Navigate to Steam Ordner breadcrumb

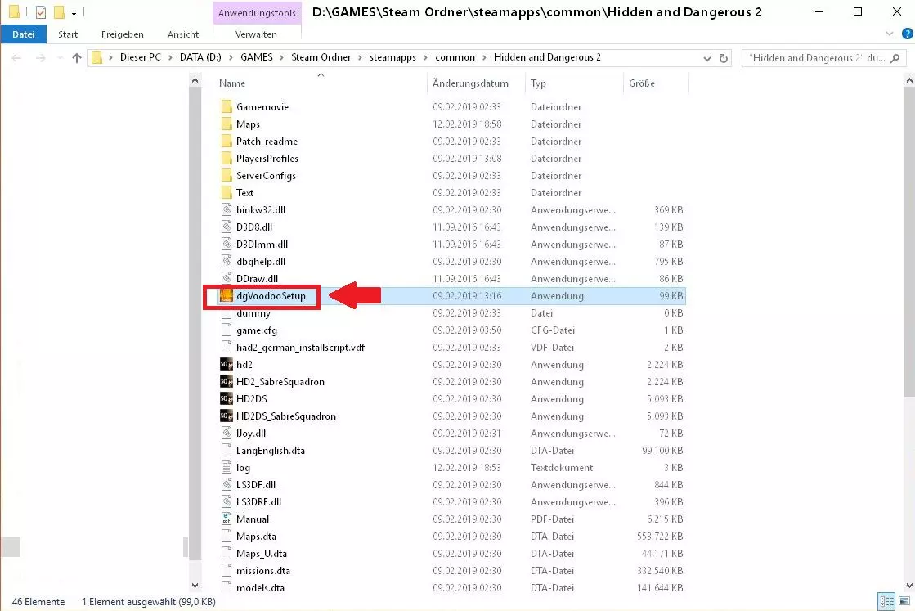(x=321, y=57)
